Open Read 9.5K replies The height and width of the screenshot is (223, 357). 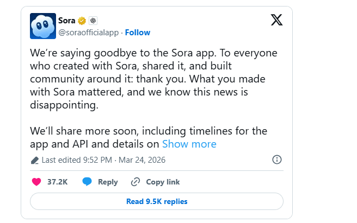[157, 201]
